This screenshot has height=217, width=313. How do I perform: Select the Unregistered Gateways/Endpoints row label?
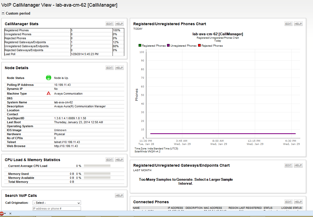click(27, 46)
